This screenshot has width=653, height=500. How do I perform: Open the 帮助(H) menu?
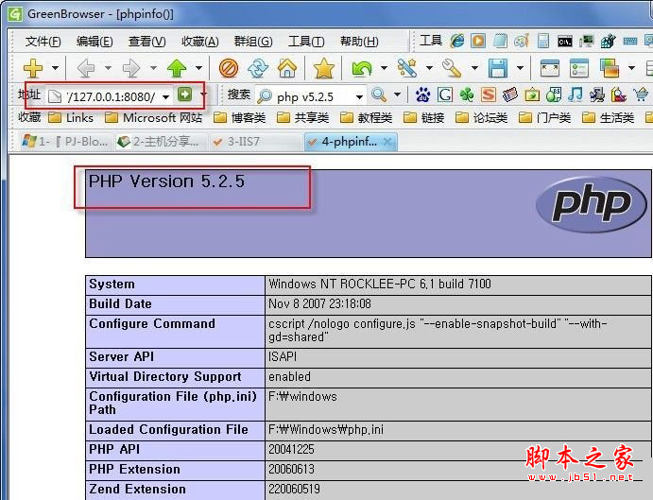point(359,42)
